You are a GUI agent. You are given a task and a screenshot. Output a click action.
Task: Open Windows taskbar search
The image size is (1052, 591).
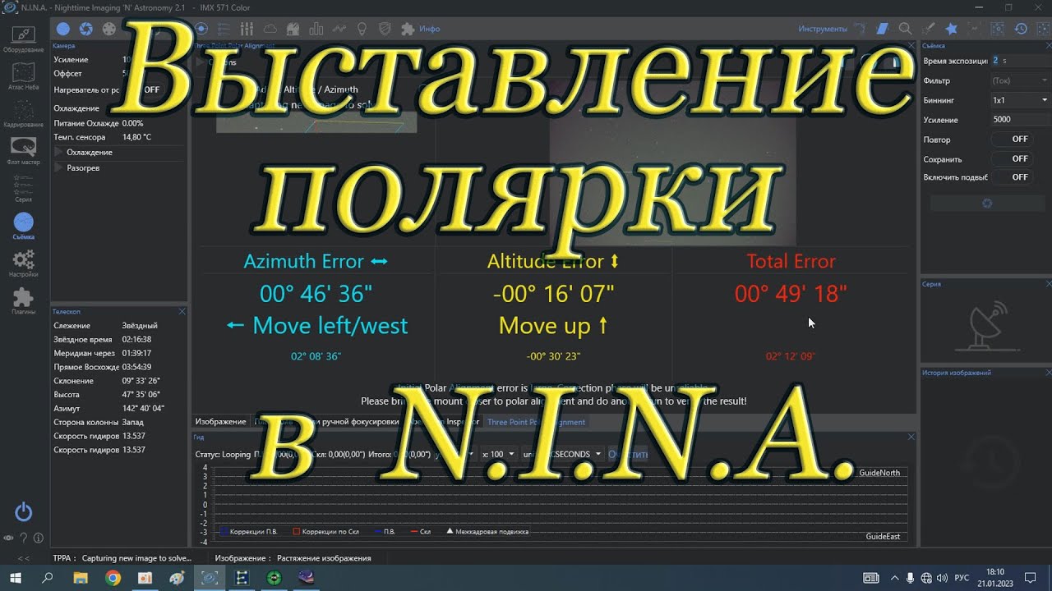click(48, 578)
